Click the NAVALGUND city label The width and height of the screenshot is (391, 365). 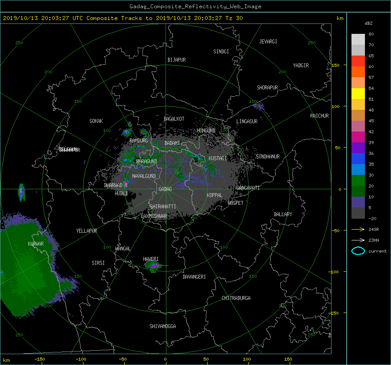click(x=144, y=176)
